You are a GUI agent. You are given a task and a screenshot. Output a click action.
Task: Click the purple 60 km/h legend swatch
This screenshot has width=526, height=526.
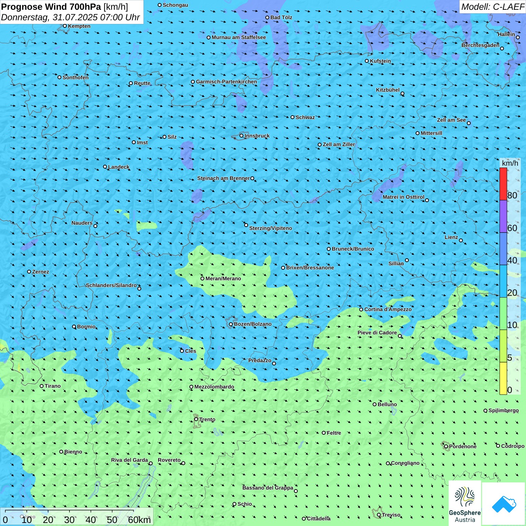(503, 216)
